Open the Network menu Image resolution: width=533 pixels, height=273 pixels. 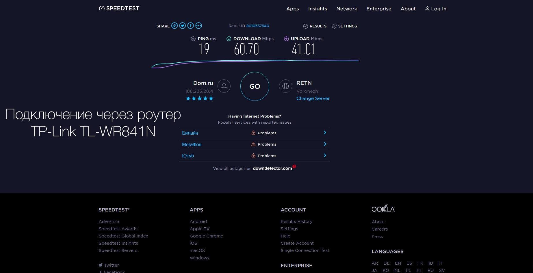coord(347,9)
